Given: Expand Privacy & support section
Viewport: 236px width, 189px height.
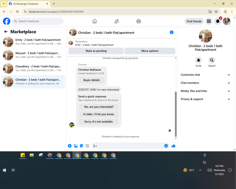Looking at the screenshot, I should coord(205,99).
